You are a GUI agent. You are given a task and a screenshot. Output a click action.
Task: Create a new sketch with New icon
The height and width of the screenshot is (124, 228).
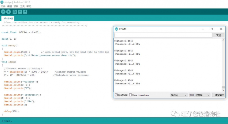(15, 12)
